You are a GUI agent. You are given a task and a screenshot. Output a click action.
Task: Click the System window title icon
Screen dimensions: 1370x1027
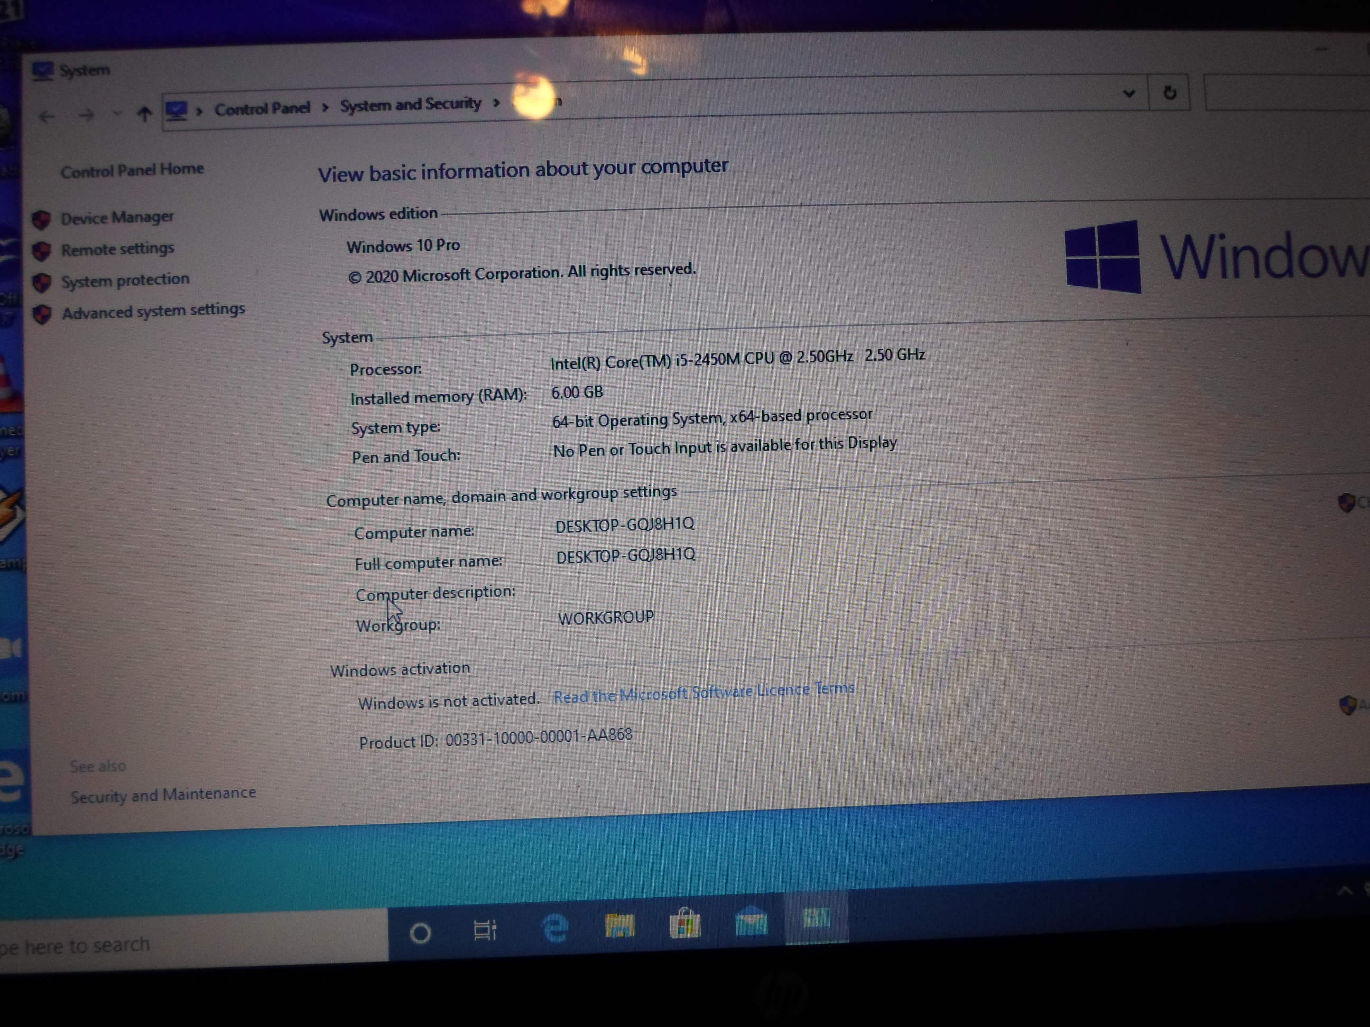coord(42,71)
